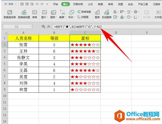The image size is (162, 124).
Task: Open the 形状 shapes menu
Action: coord(72,14)
